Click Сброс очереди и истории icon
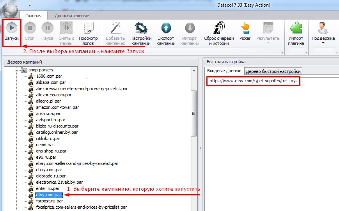 click(x=219, y=28)
